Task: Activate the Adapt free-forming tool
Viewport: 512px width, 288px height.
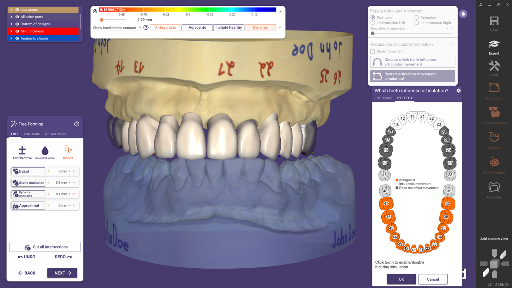Action: (x=67, y=152)
